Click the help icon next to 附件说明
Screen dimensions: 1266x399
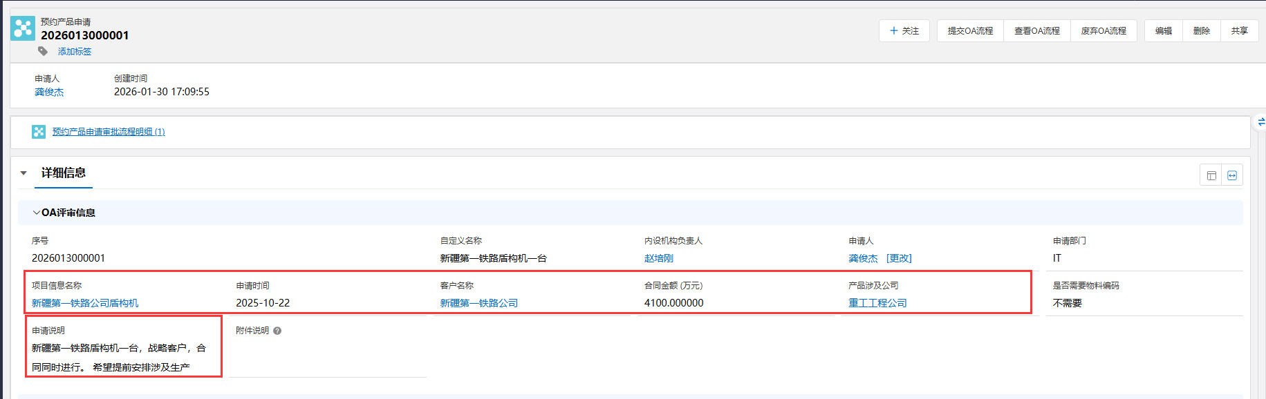(277, 331)
